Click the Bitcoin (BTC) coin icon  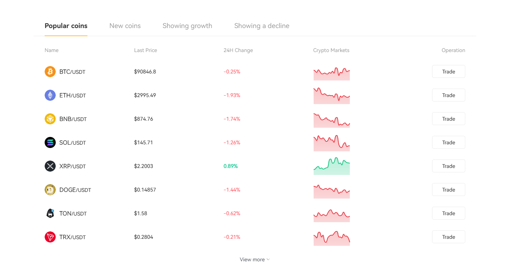click(x=50, y=72)
